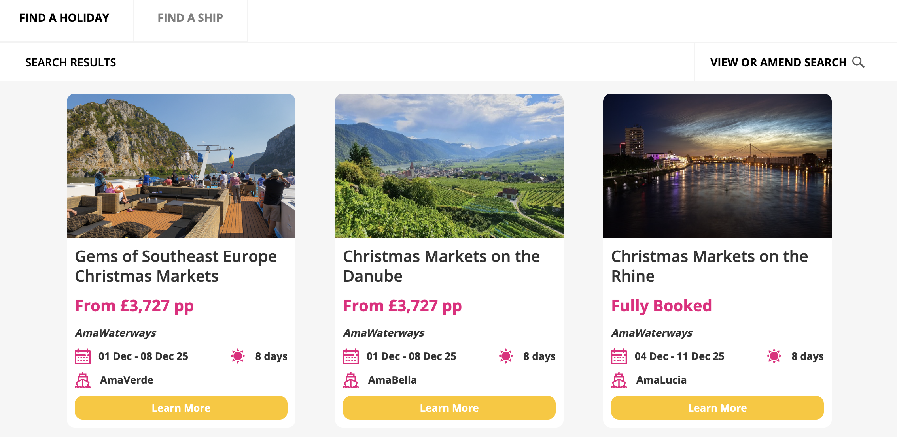The height and width of the screenshot is (437, 897).
Task: Click sun icon on the Danube card
Action: tap(506, 356)
